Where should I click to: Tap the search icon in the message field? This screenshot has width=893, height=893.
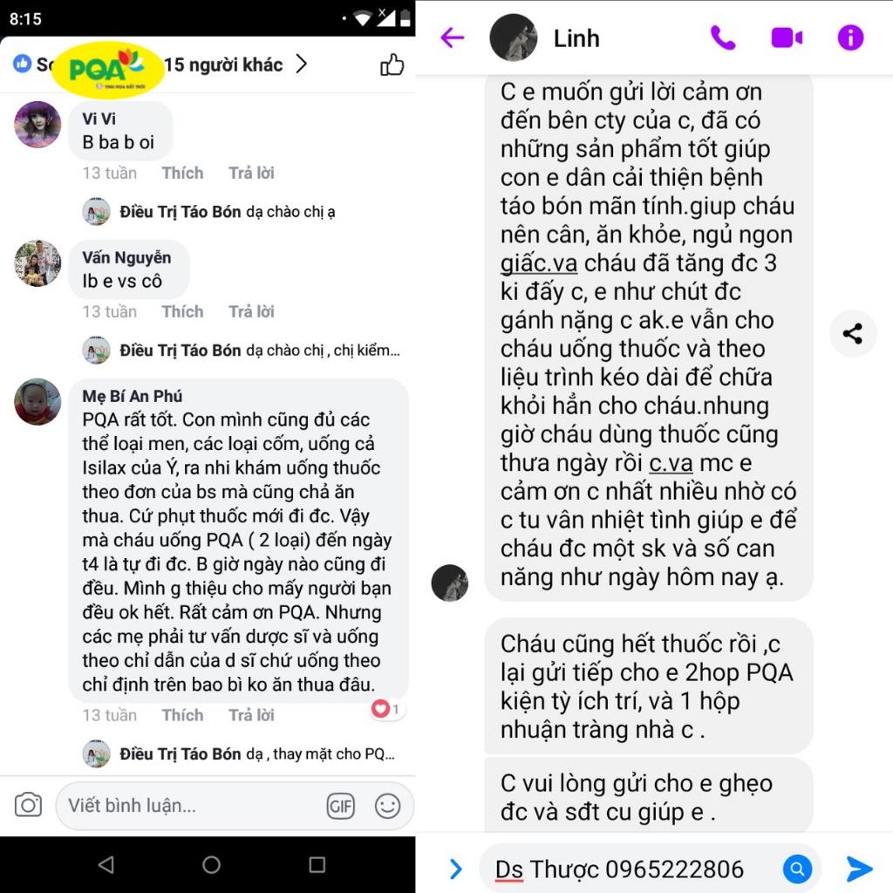(797, 869)
